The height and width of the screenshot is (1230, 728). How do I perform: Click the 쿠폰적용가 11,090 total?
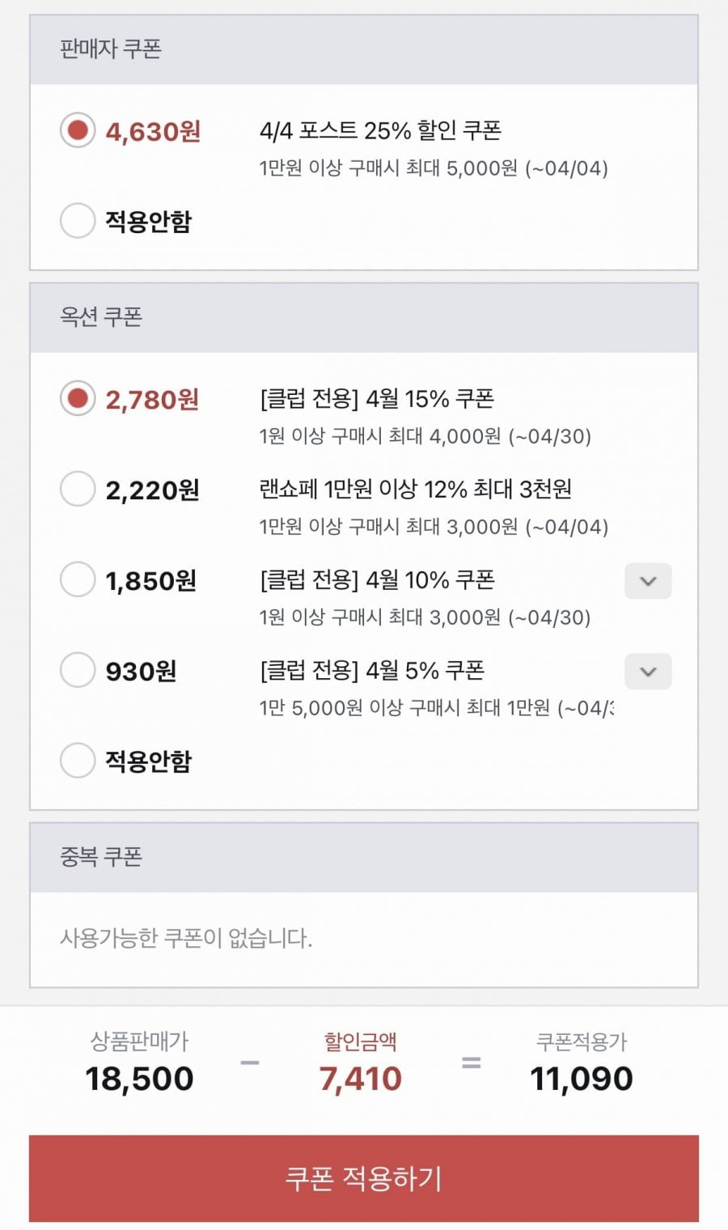coord(581,1079)
